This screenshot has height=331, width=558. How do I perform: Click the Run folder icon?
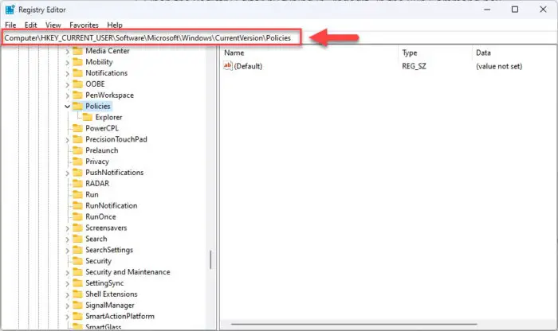(77, 194)
